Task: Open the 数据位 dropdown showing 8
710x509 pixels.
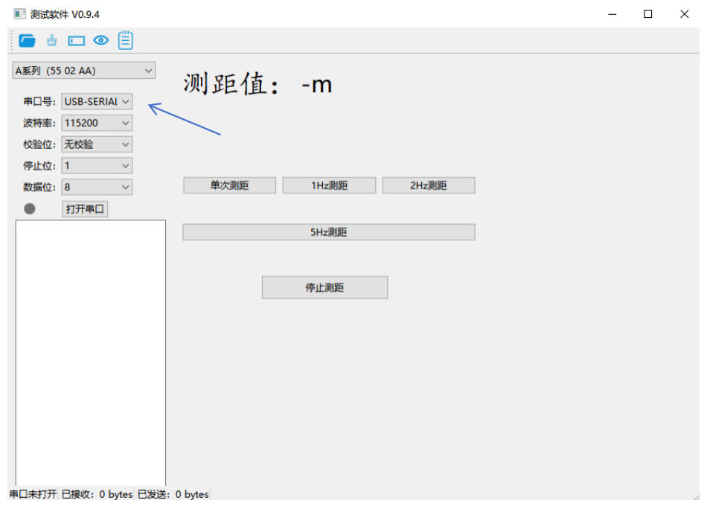Action: [97, 188]
